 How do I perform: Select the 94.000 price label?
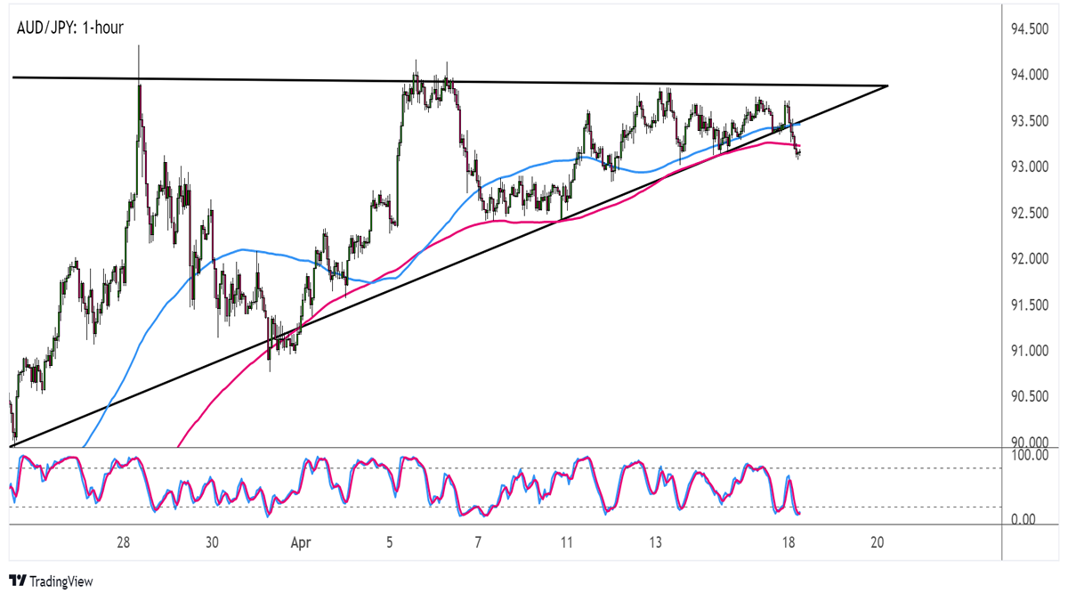pyautogui.click(x=1028, y=74)
